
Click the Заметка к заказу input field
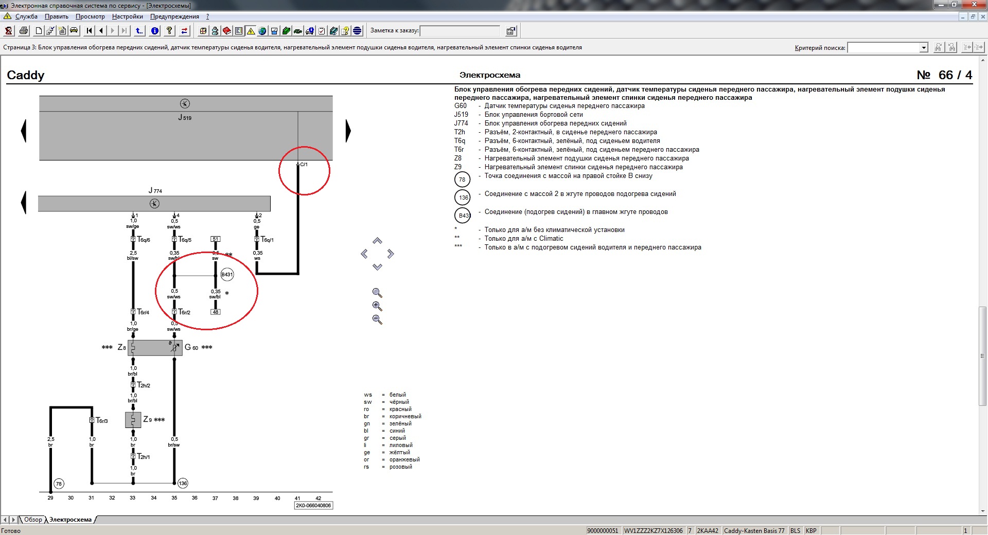[460, 31]
